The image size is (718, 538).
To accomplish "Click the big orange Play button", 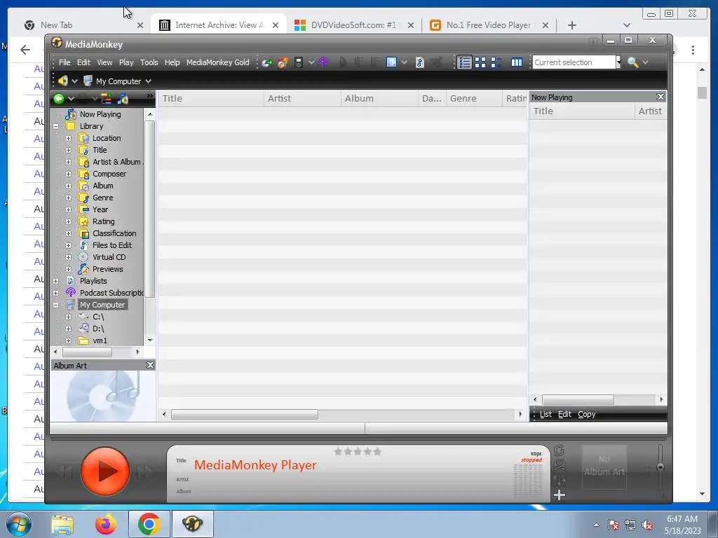I will point(105,471).
